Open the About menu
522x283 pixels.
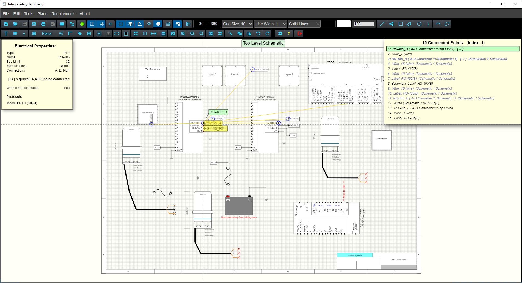(85, 14)
